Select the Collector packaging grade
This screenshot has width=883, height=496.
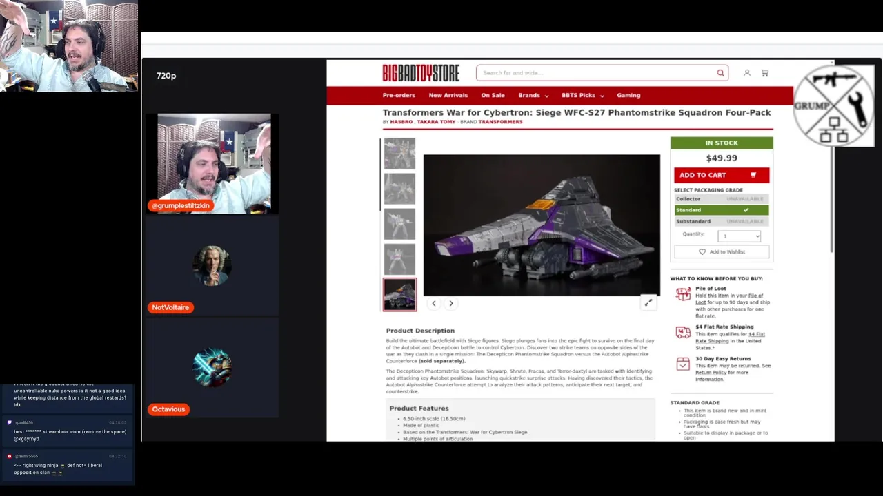click(x=722, y=199)
